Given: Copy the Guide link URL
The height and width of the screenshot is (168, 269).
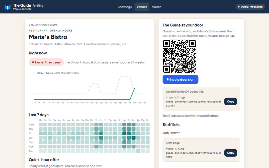Looking at the screenshot, I should [230, 101].
